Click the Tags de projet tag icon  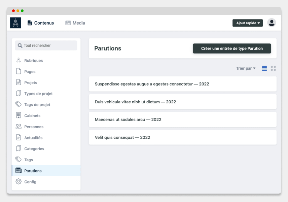[19, 104]
